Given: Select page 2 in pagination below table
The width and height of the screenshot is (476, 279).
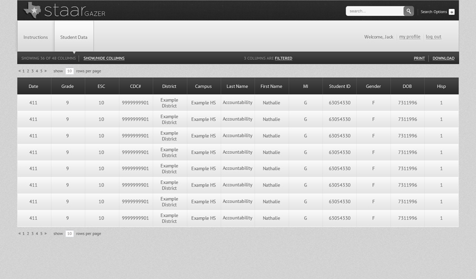Looking at the screenshot, I should coord(28,234).
